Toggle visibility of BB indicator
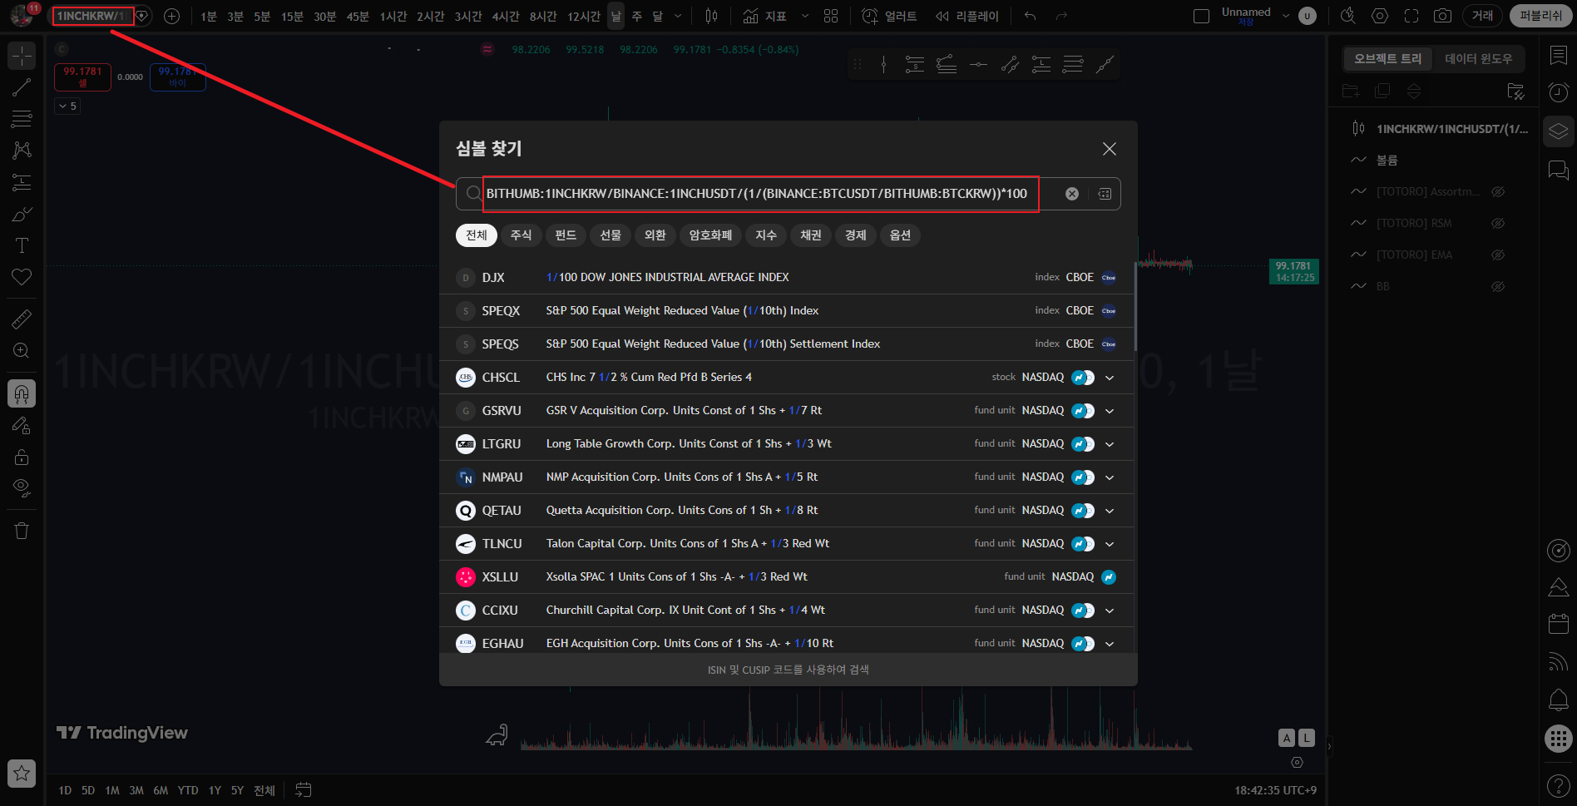 click(x=1498, y=287)
